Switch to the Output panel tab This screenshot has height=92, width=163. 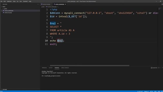[x=51, y=68]
